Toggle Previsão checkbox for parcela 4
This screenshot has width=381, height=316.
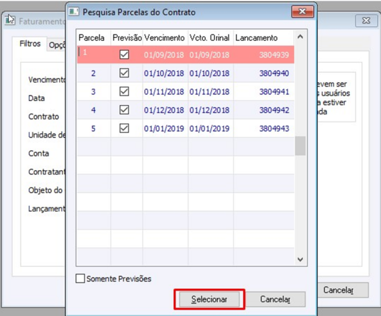tap(124, 110)
